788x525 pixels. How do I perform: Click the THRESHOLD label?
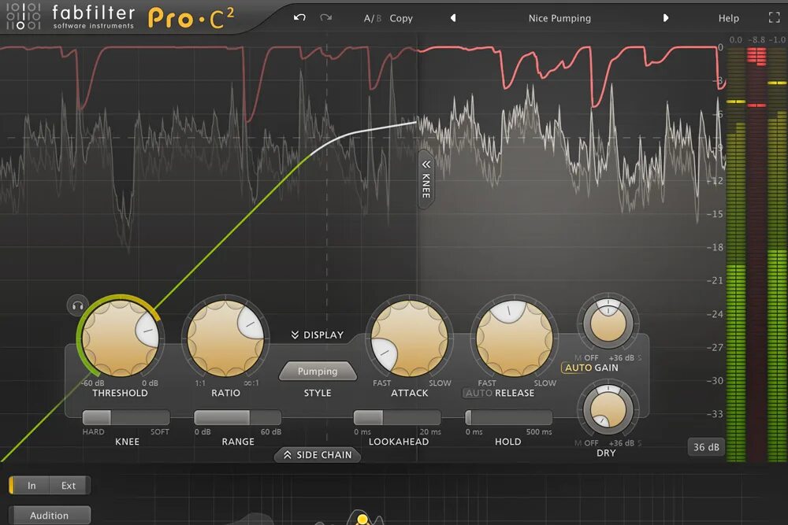(120, 393)
